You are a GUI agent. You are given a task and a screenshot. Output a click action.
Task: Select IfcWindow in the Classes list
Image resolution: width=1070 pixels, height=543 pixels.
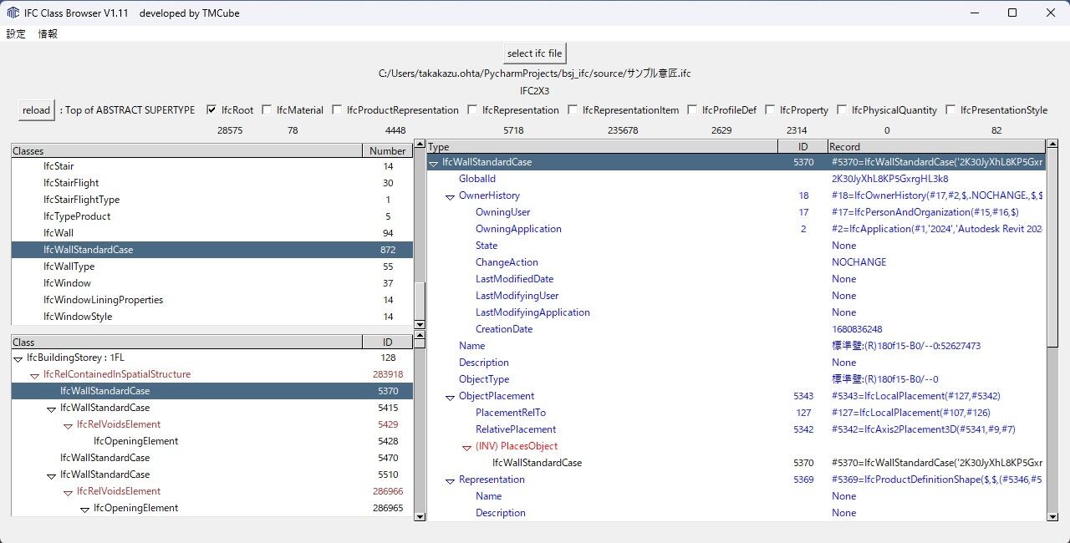pyautogui.click(x=211, y=283)
